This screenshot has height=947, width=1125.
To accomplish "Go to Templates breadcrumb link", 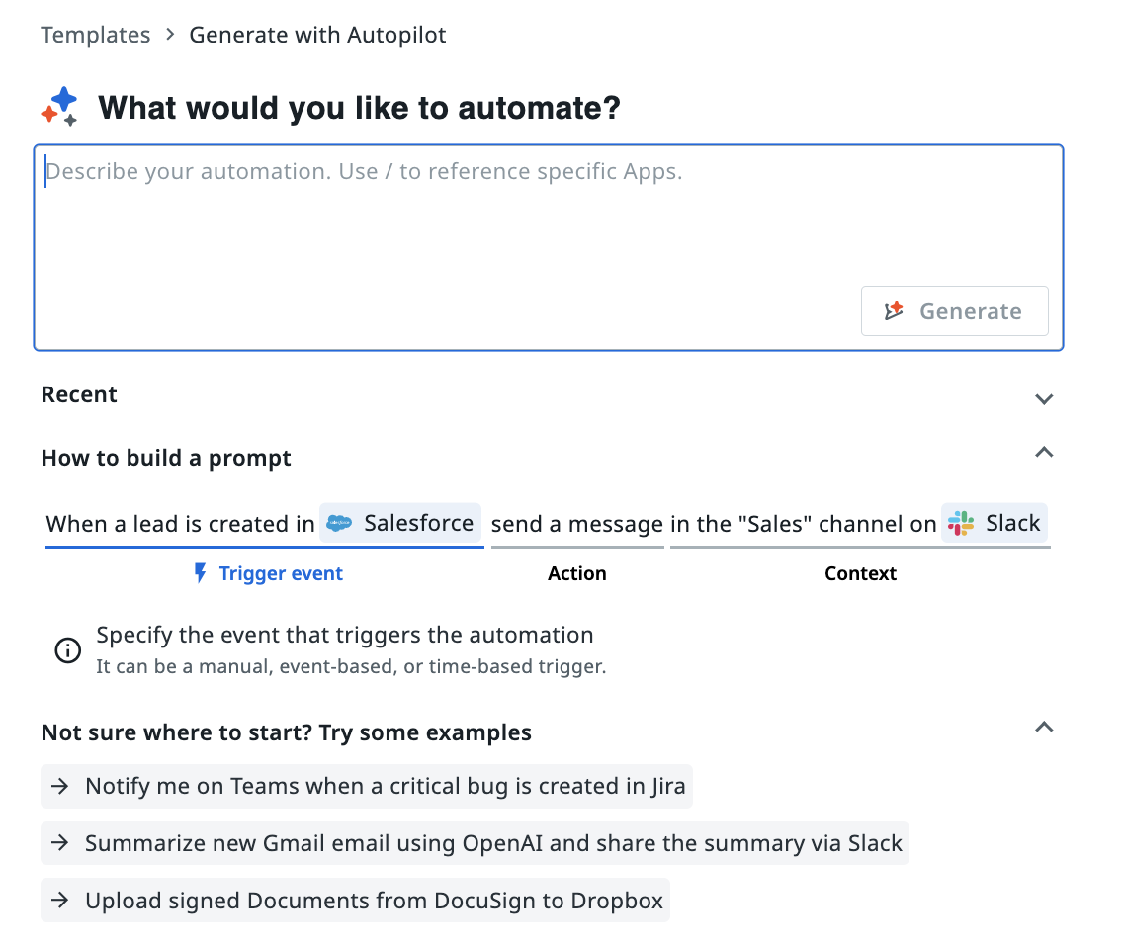I will [96, 36].
